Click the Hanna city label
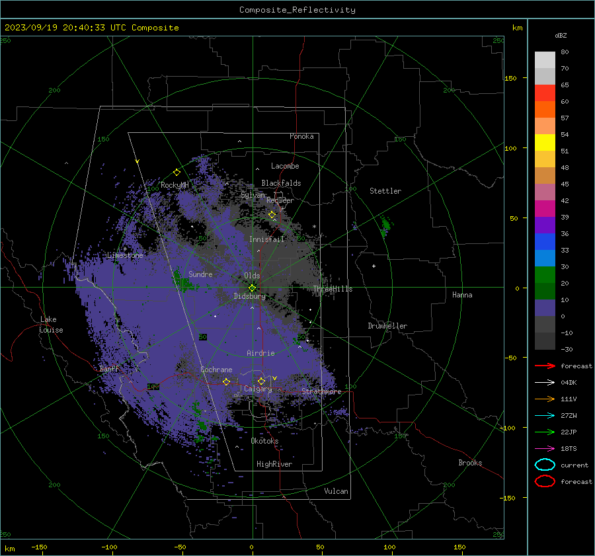The height and width of the screenshot is (556, 595). [x=462, y=295]
